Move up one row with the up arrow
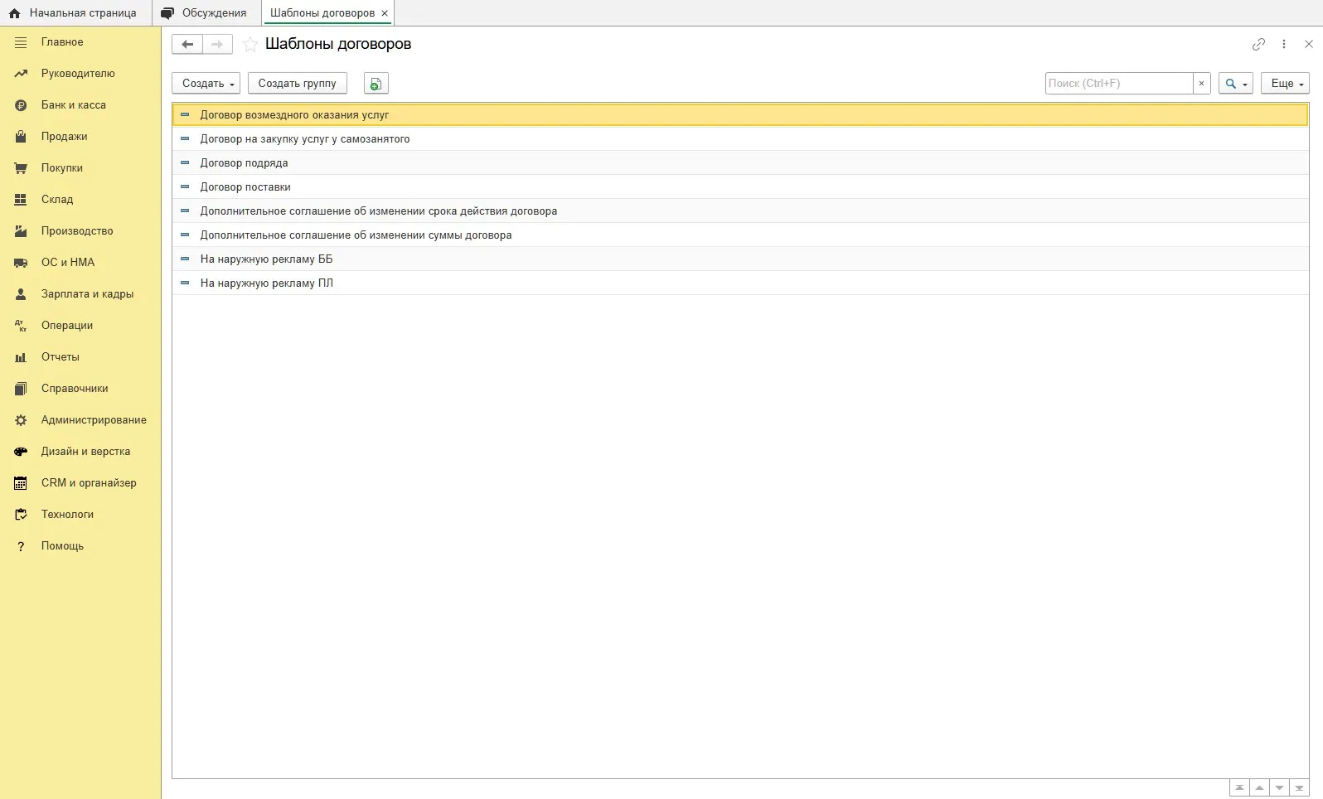 [x=1259, y=787]
